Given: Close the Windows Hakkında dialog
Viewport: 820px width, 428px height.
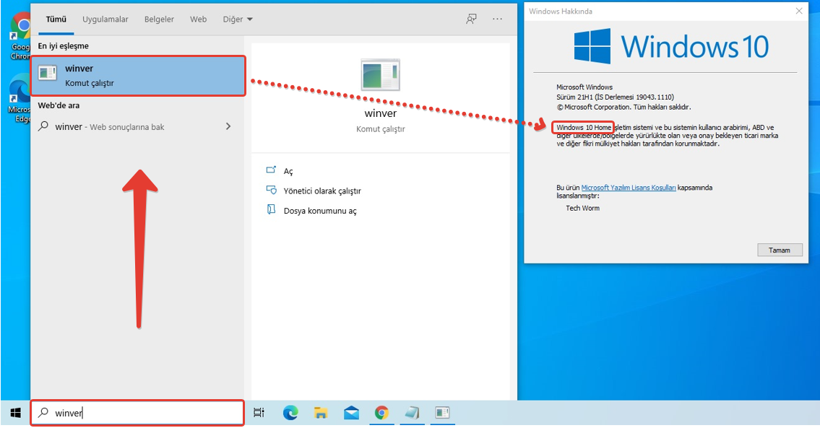Looking at the screenshot, I should click(798, 11).
